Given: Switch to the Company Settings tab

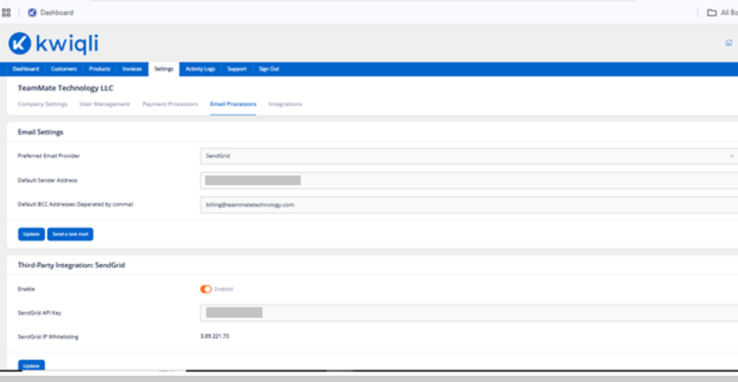Looking at the screenshot, I should (42, 104).
